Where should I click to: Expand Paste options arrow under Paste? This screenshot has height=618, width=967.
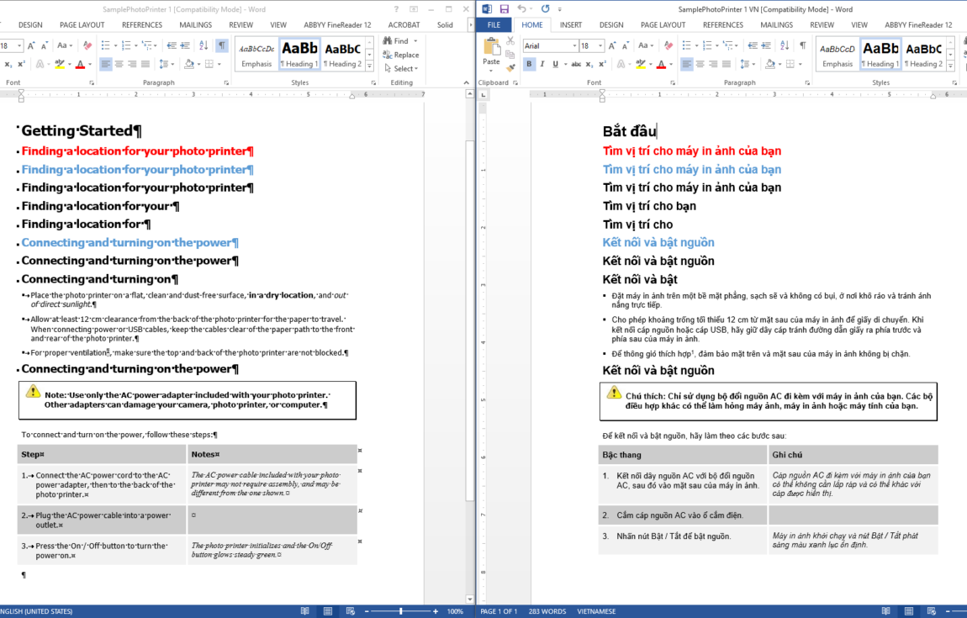491,71
